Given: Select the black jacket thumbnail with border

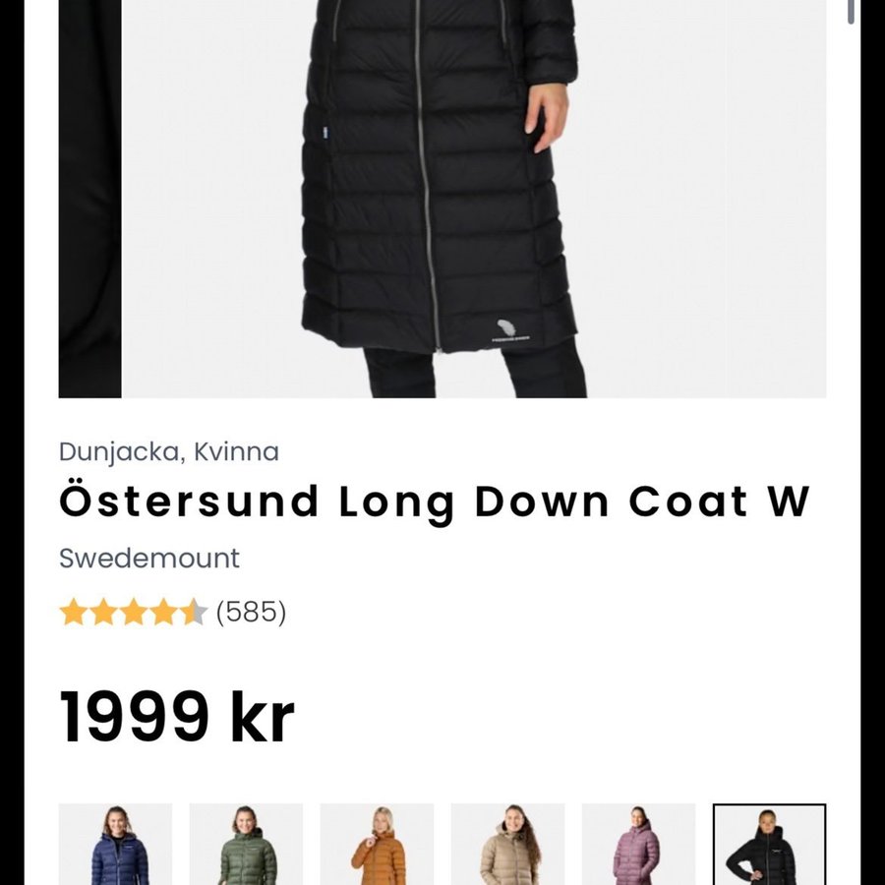Looking at the screenshot, I should (x=769, y=844).
